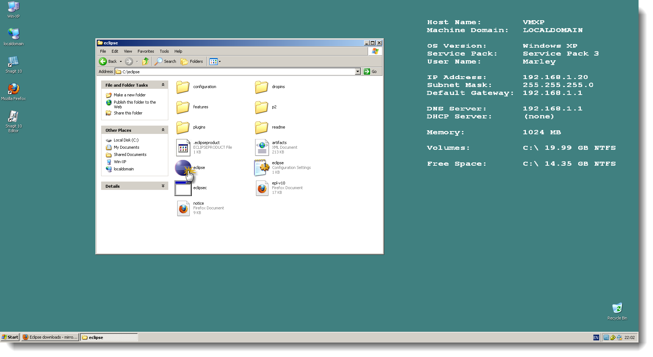This screenshot has height=357, width=653.
Task: Open the configuration folder
Action: pyautogui.click(x=183, y=87)
